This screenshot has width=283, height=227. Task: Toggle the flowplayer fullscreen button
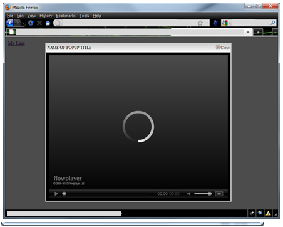[x=219, y=194]
